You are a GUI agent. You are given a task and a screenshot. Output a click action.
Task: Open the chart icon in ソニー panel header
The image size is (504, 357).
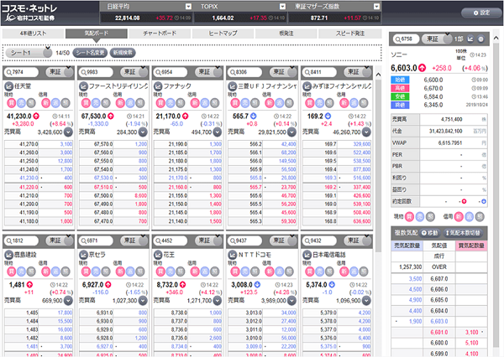pos(470,39)
